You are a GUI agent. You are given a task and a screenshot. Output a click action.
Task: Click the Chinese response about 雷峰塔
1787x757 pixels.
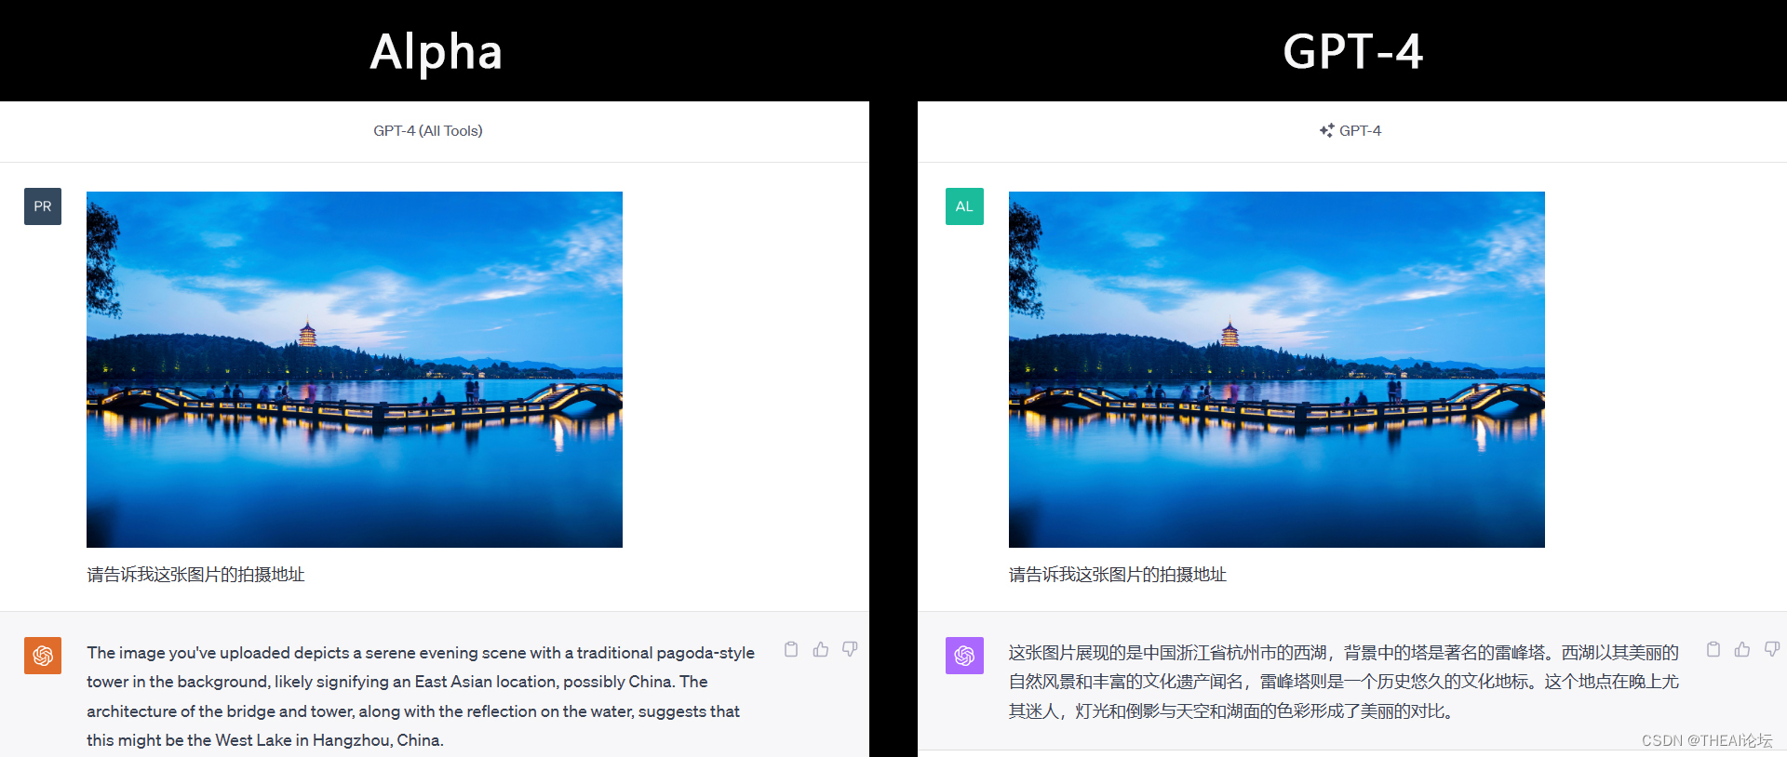[x=1344, y=682]
